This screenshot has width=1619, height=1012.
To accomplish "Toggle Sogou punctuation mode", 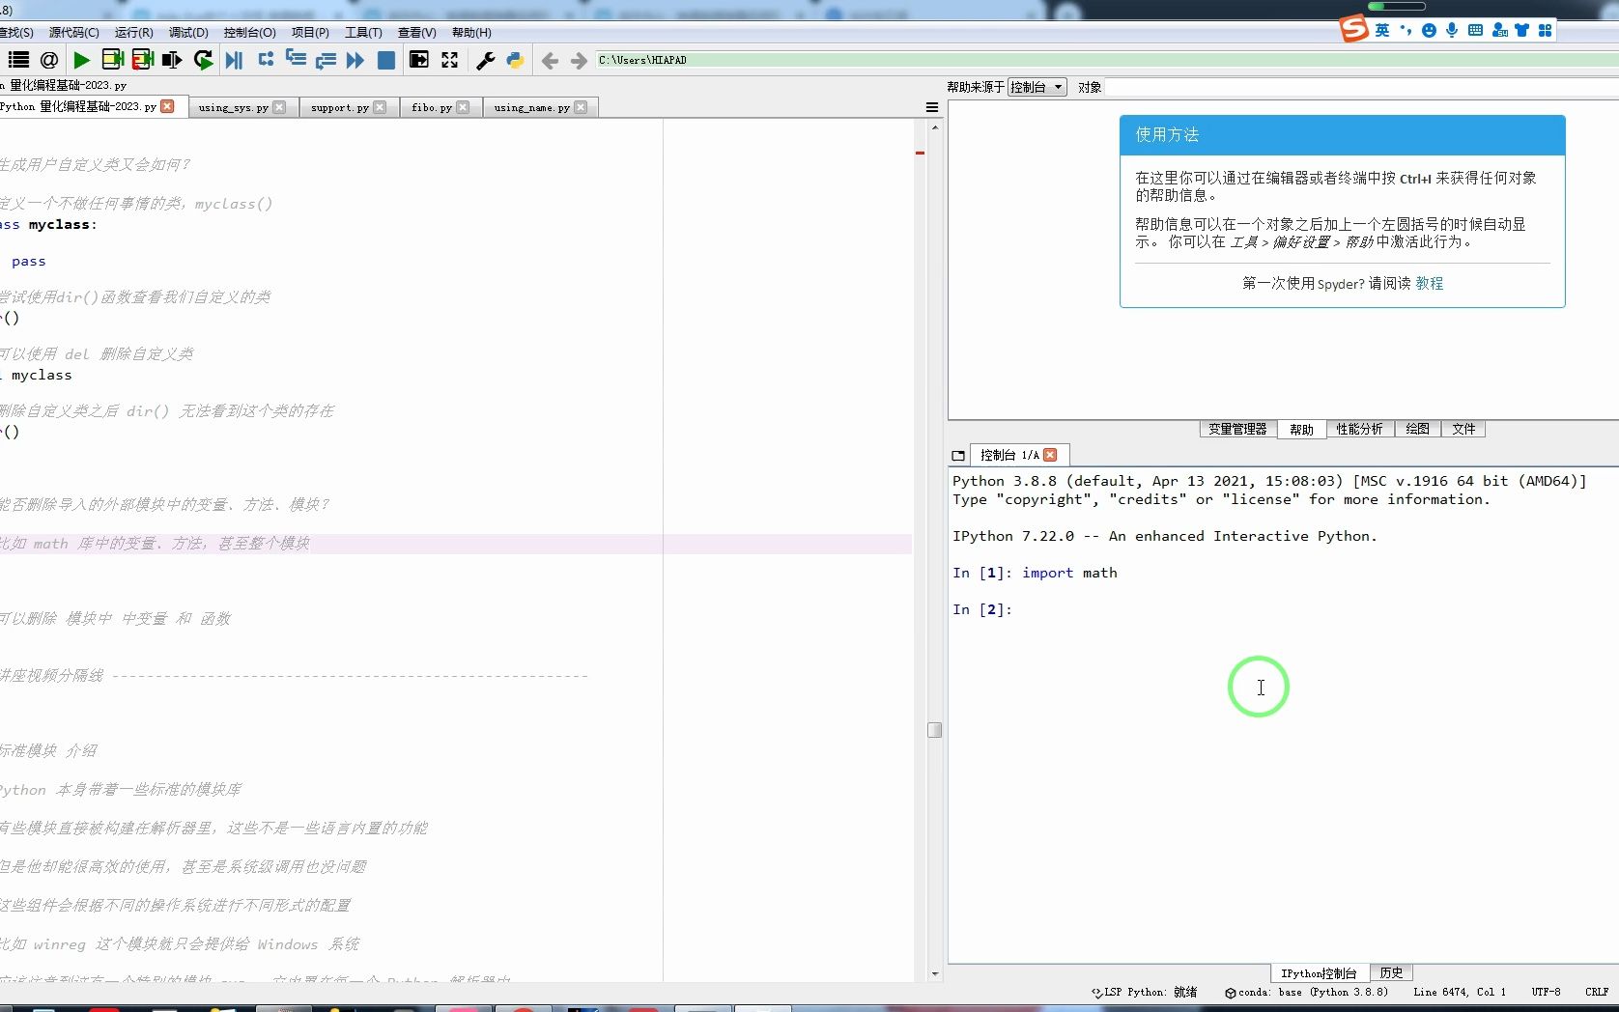I will click(x=1406, y=31).
